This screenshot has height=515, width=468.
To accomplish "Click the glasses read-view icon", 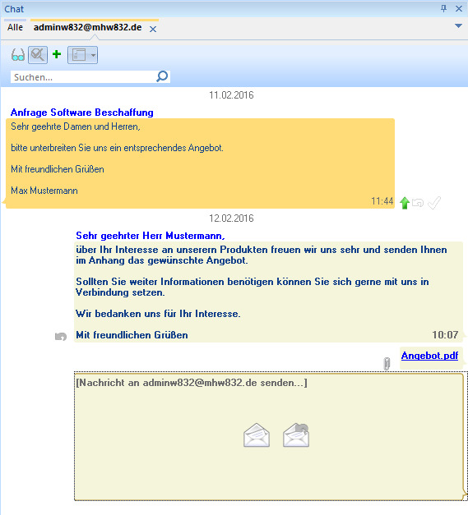I will point(18,55).
